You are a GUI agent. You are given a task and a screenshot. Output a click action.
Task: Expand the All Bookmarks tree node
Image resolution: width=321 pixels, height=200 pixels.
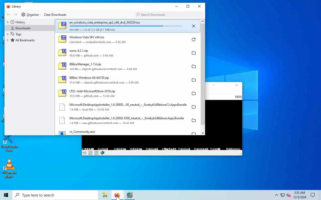pyautogui.click(x=8, y=40)
